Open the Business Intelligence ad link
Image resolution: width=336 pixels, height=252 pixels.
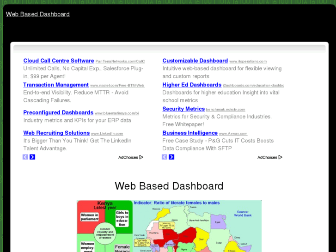pyautogui.click(x=190, y=133)
